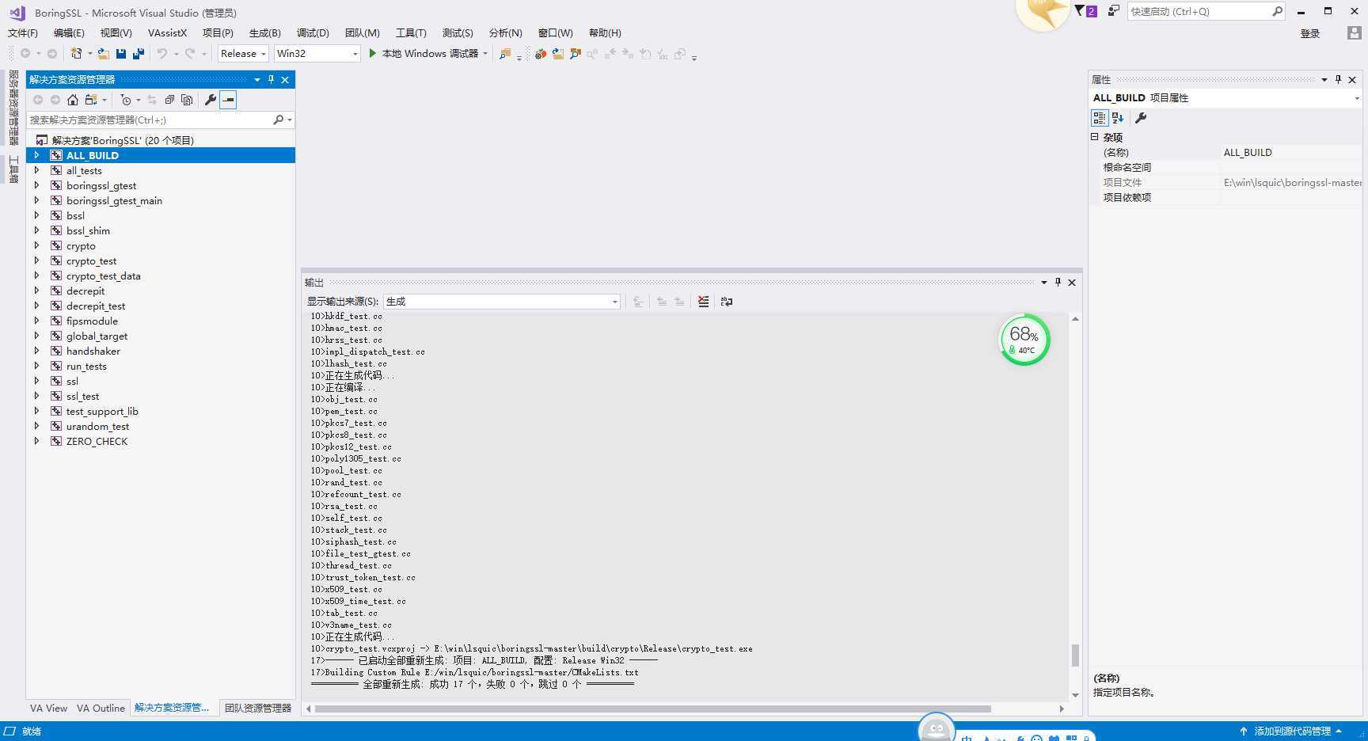The width and height of the screenshot is (1368, 741).
Task: Open notifications flag icon with badge 2
Action: click(x=1085, y=11)
